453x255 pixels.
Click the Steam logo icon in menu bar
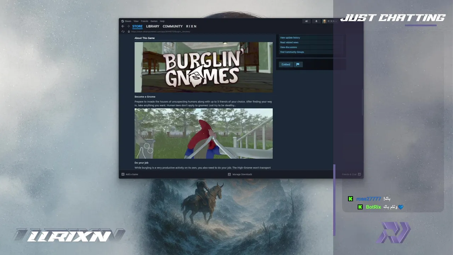pos(122,21)
